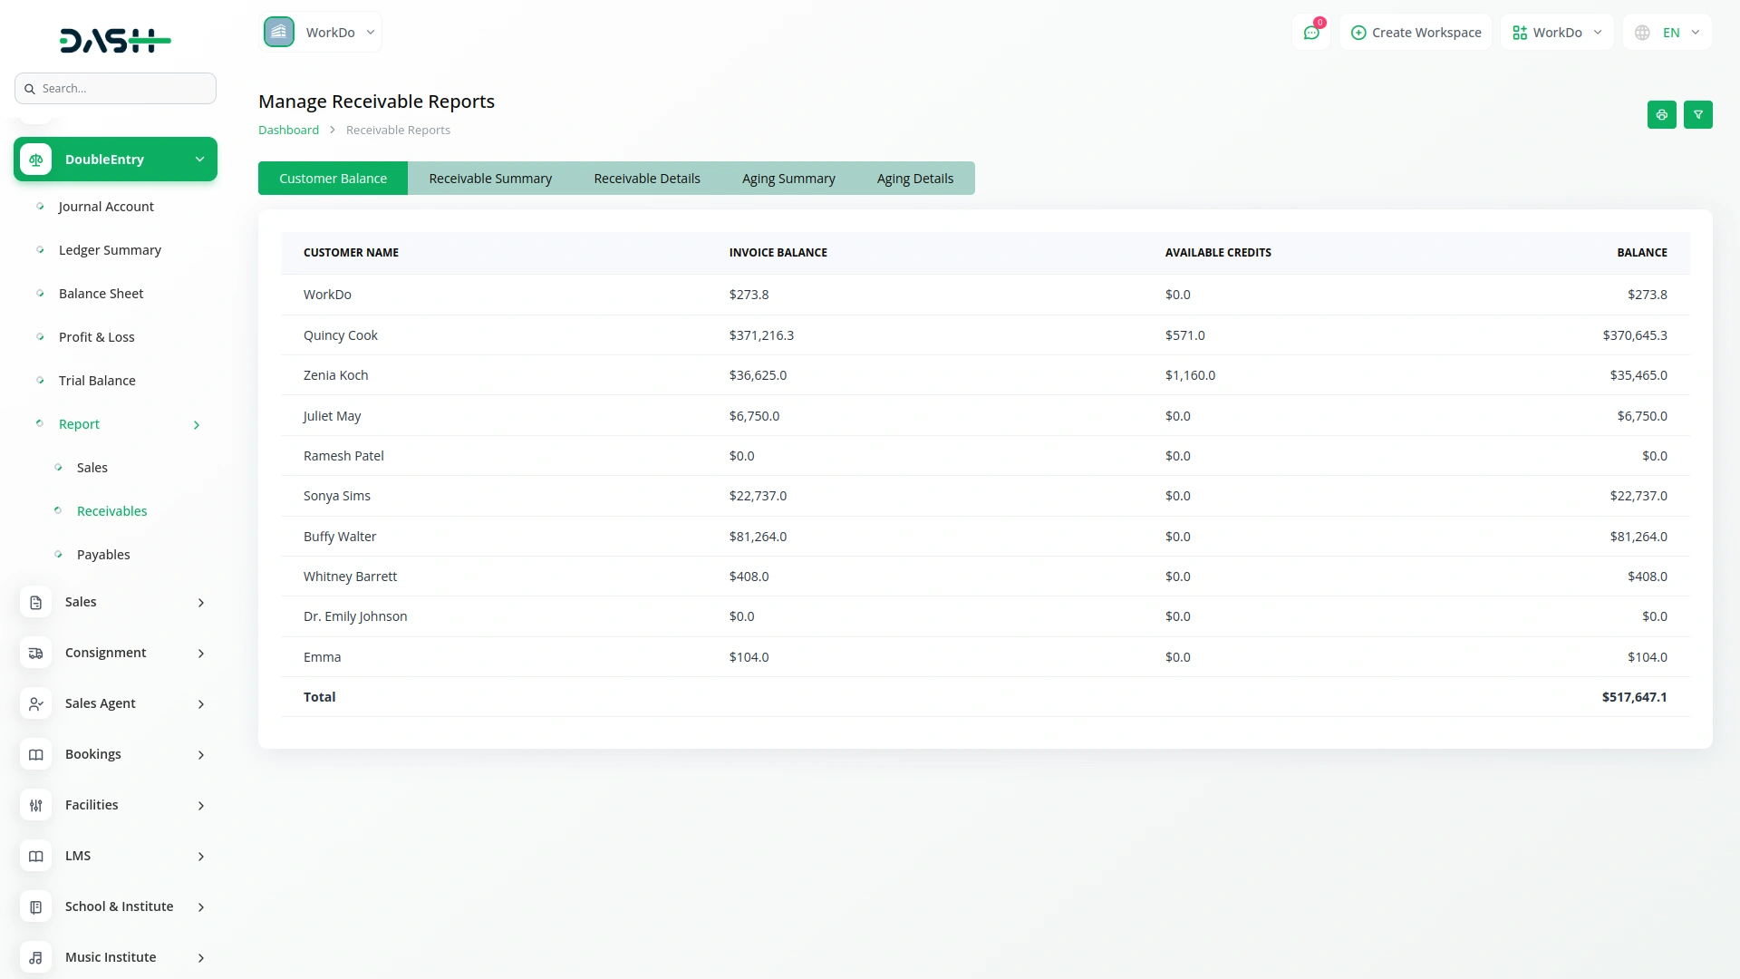Click the print report icon button
Viewport: 1740px width, 979px height.
click(x=1661, y=115)
